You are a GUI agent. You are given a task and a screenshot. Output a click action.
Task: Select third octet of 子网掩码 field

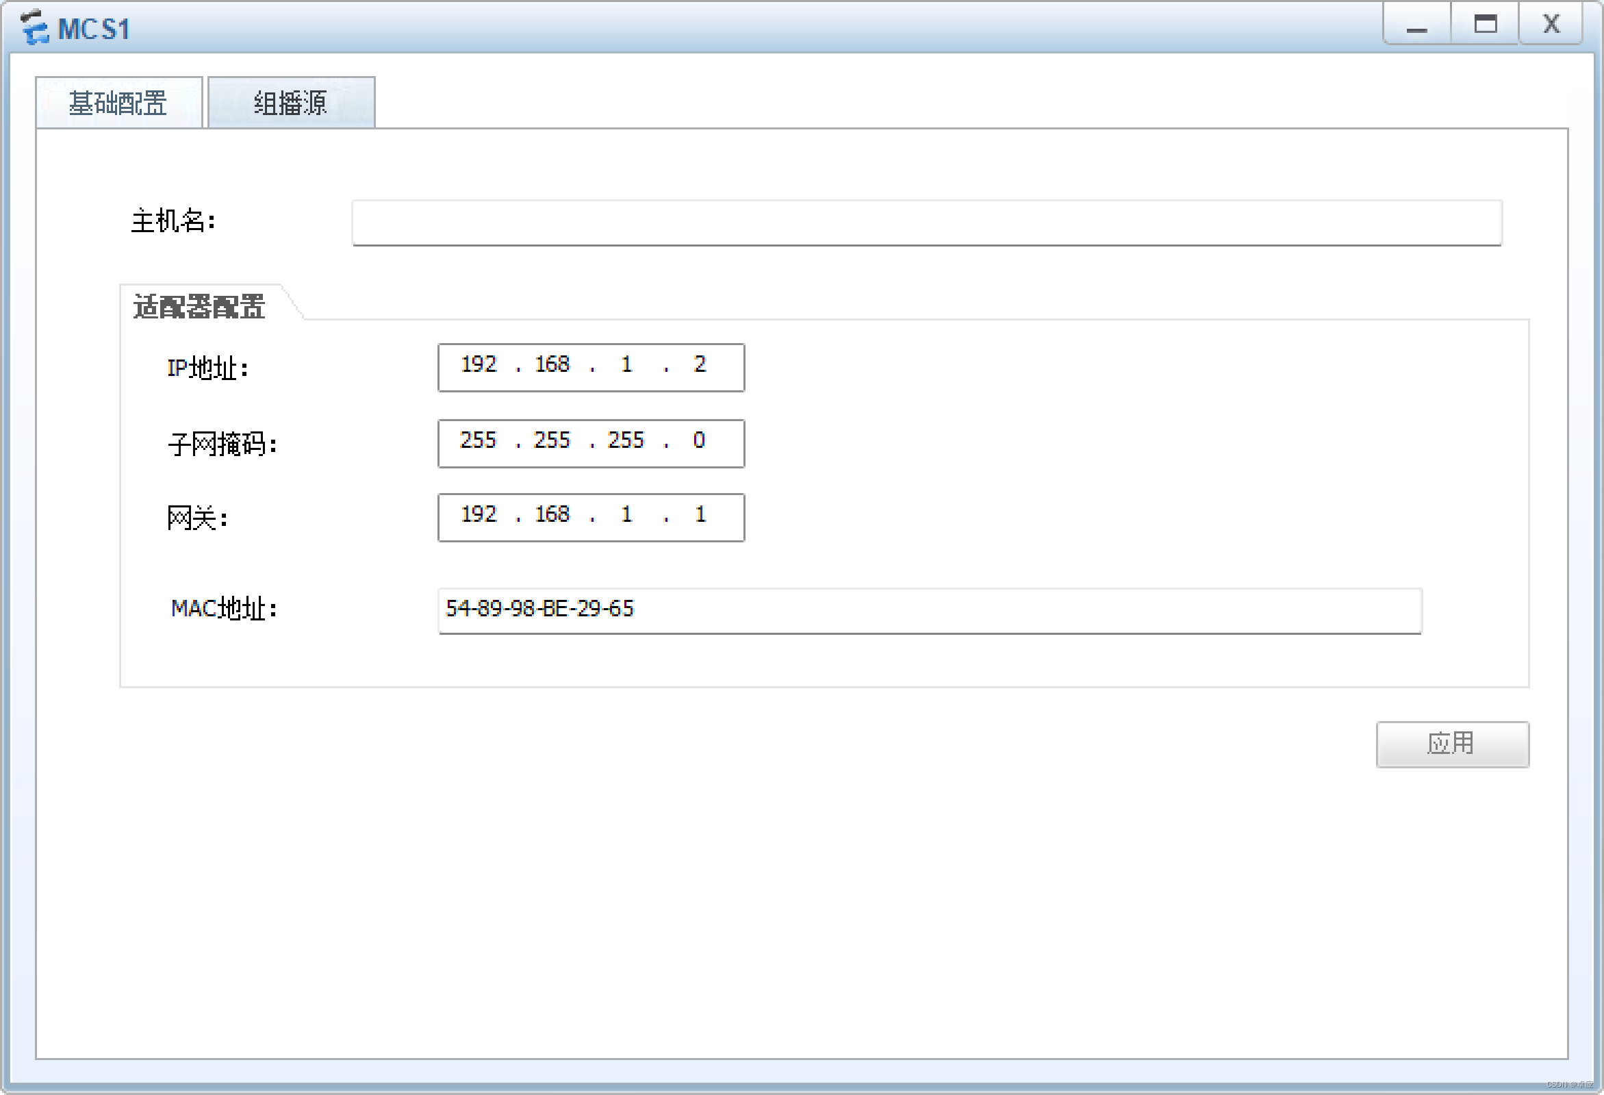coord(626,441)
